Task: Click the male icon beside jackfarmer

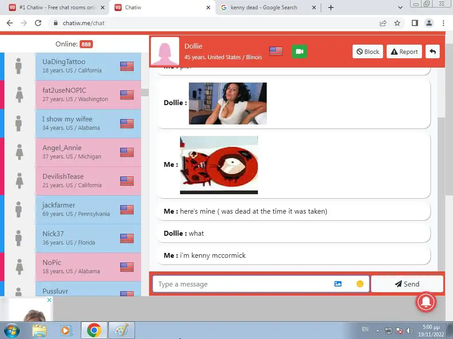Action: tap(19, 210)
